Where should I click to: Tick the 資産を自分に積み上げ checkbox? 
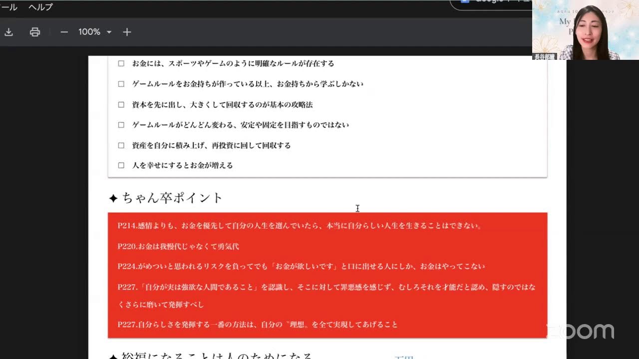[x=121, y=146]
